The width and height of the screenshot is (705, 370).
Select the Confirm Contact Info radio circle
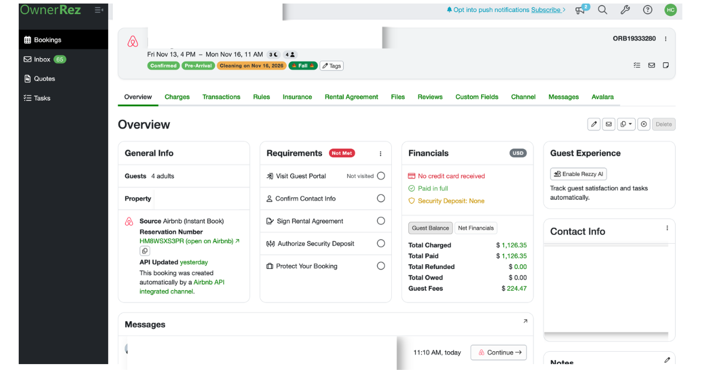[381, 199]
